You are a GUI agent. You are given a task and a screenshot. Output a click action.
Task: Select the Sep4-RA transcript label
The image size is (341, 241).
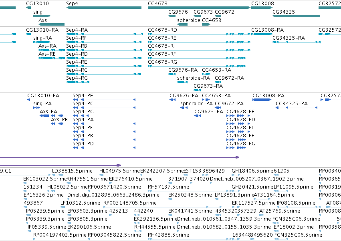[77, 30]
